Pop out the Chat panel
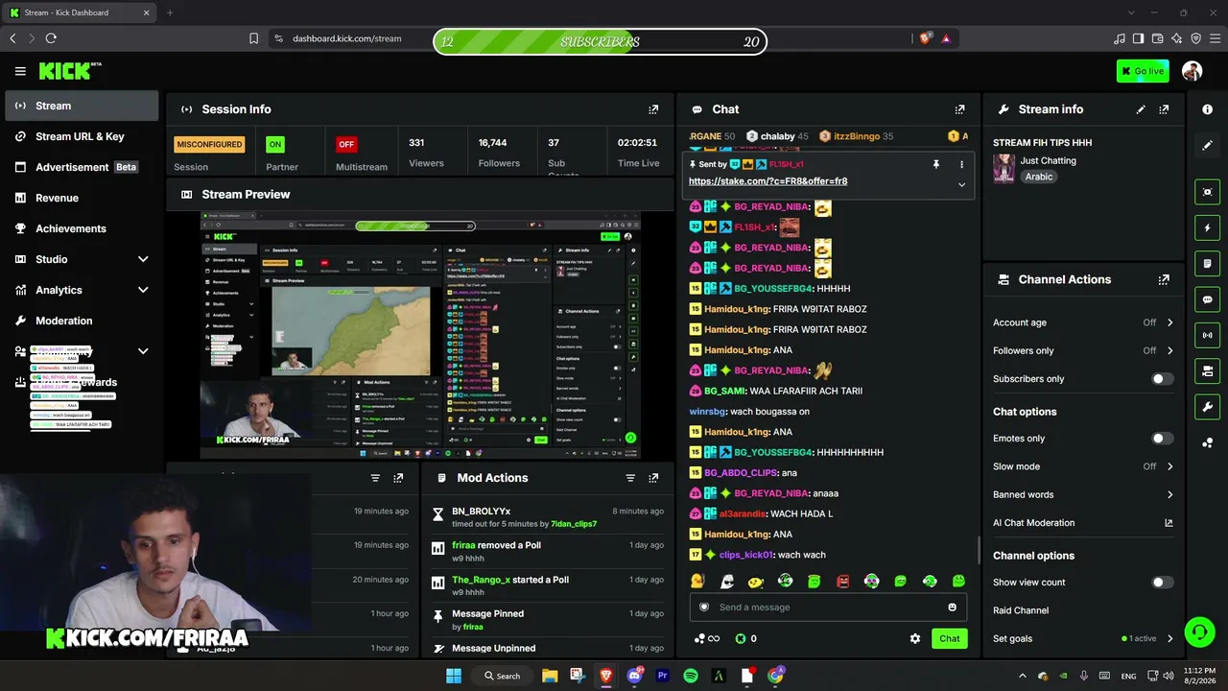 click(959, 109)
